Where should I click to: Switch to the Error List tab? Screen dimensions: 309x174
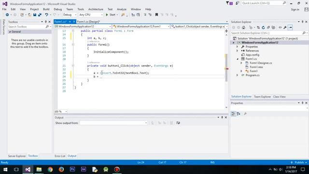(60, 156)
